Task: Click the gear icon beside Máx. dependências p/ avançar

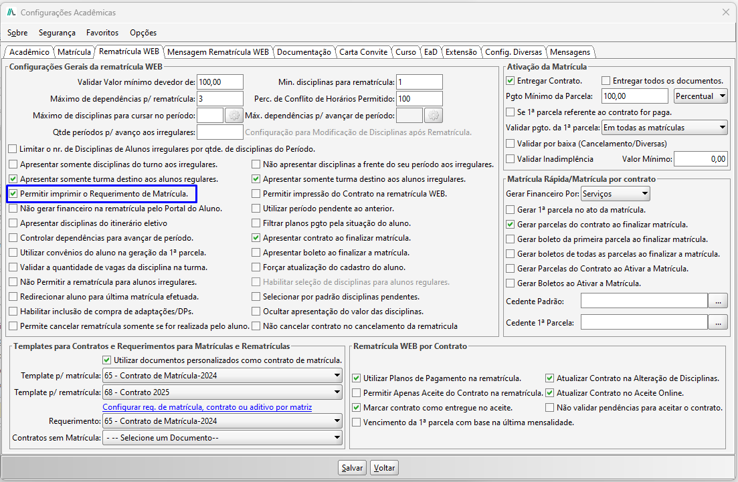Action: point(434,116)
